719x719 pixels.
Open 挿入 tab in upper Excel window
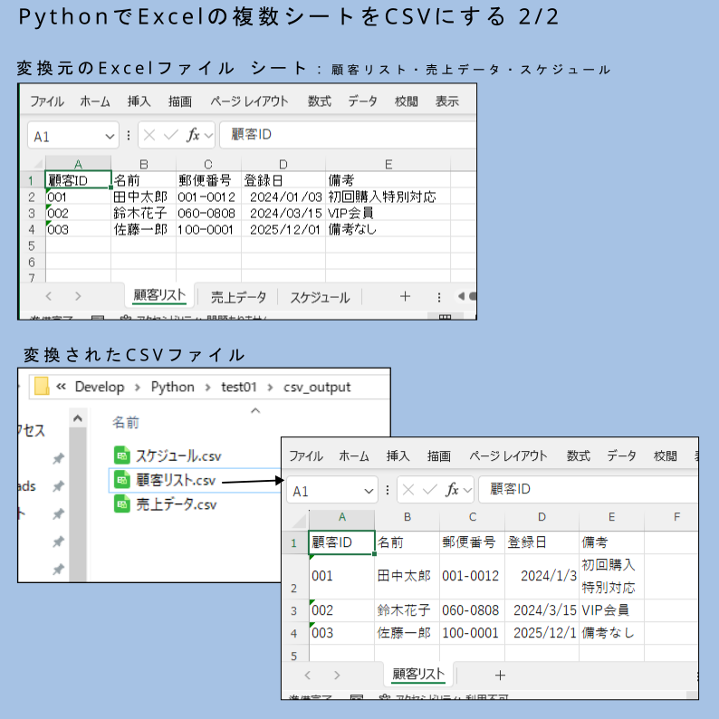[x=139, y=101]
